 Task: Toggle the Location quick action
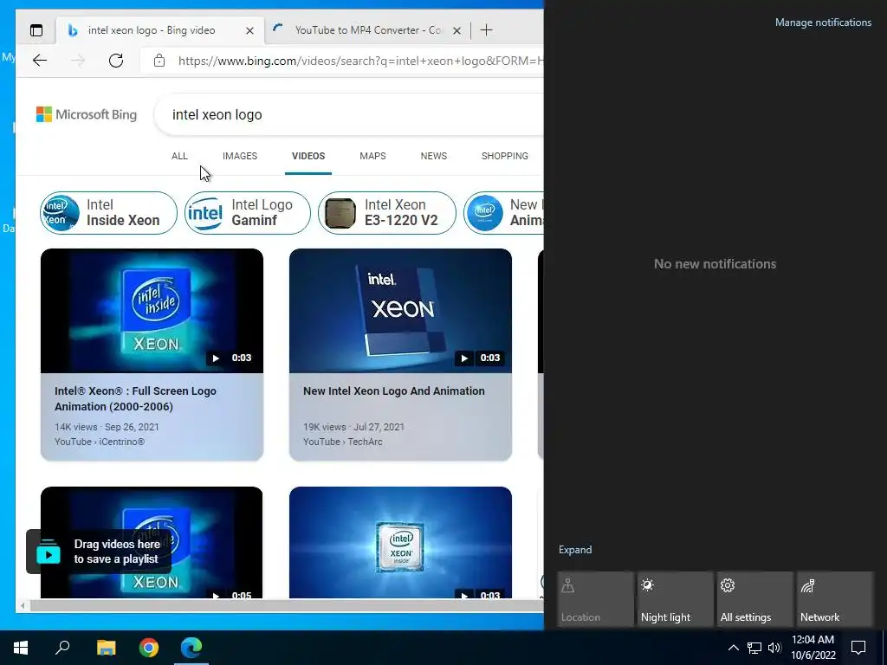coord(596,599)
